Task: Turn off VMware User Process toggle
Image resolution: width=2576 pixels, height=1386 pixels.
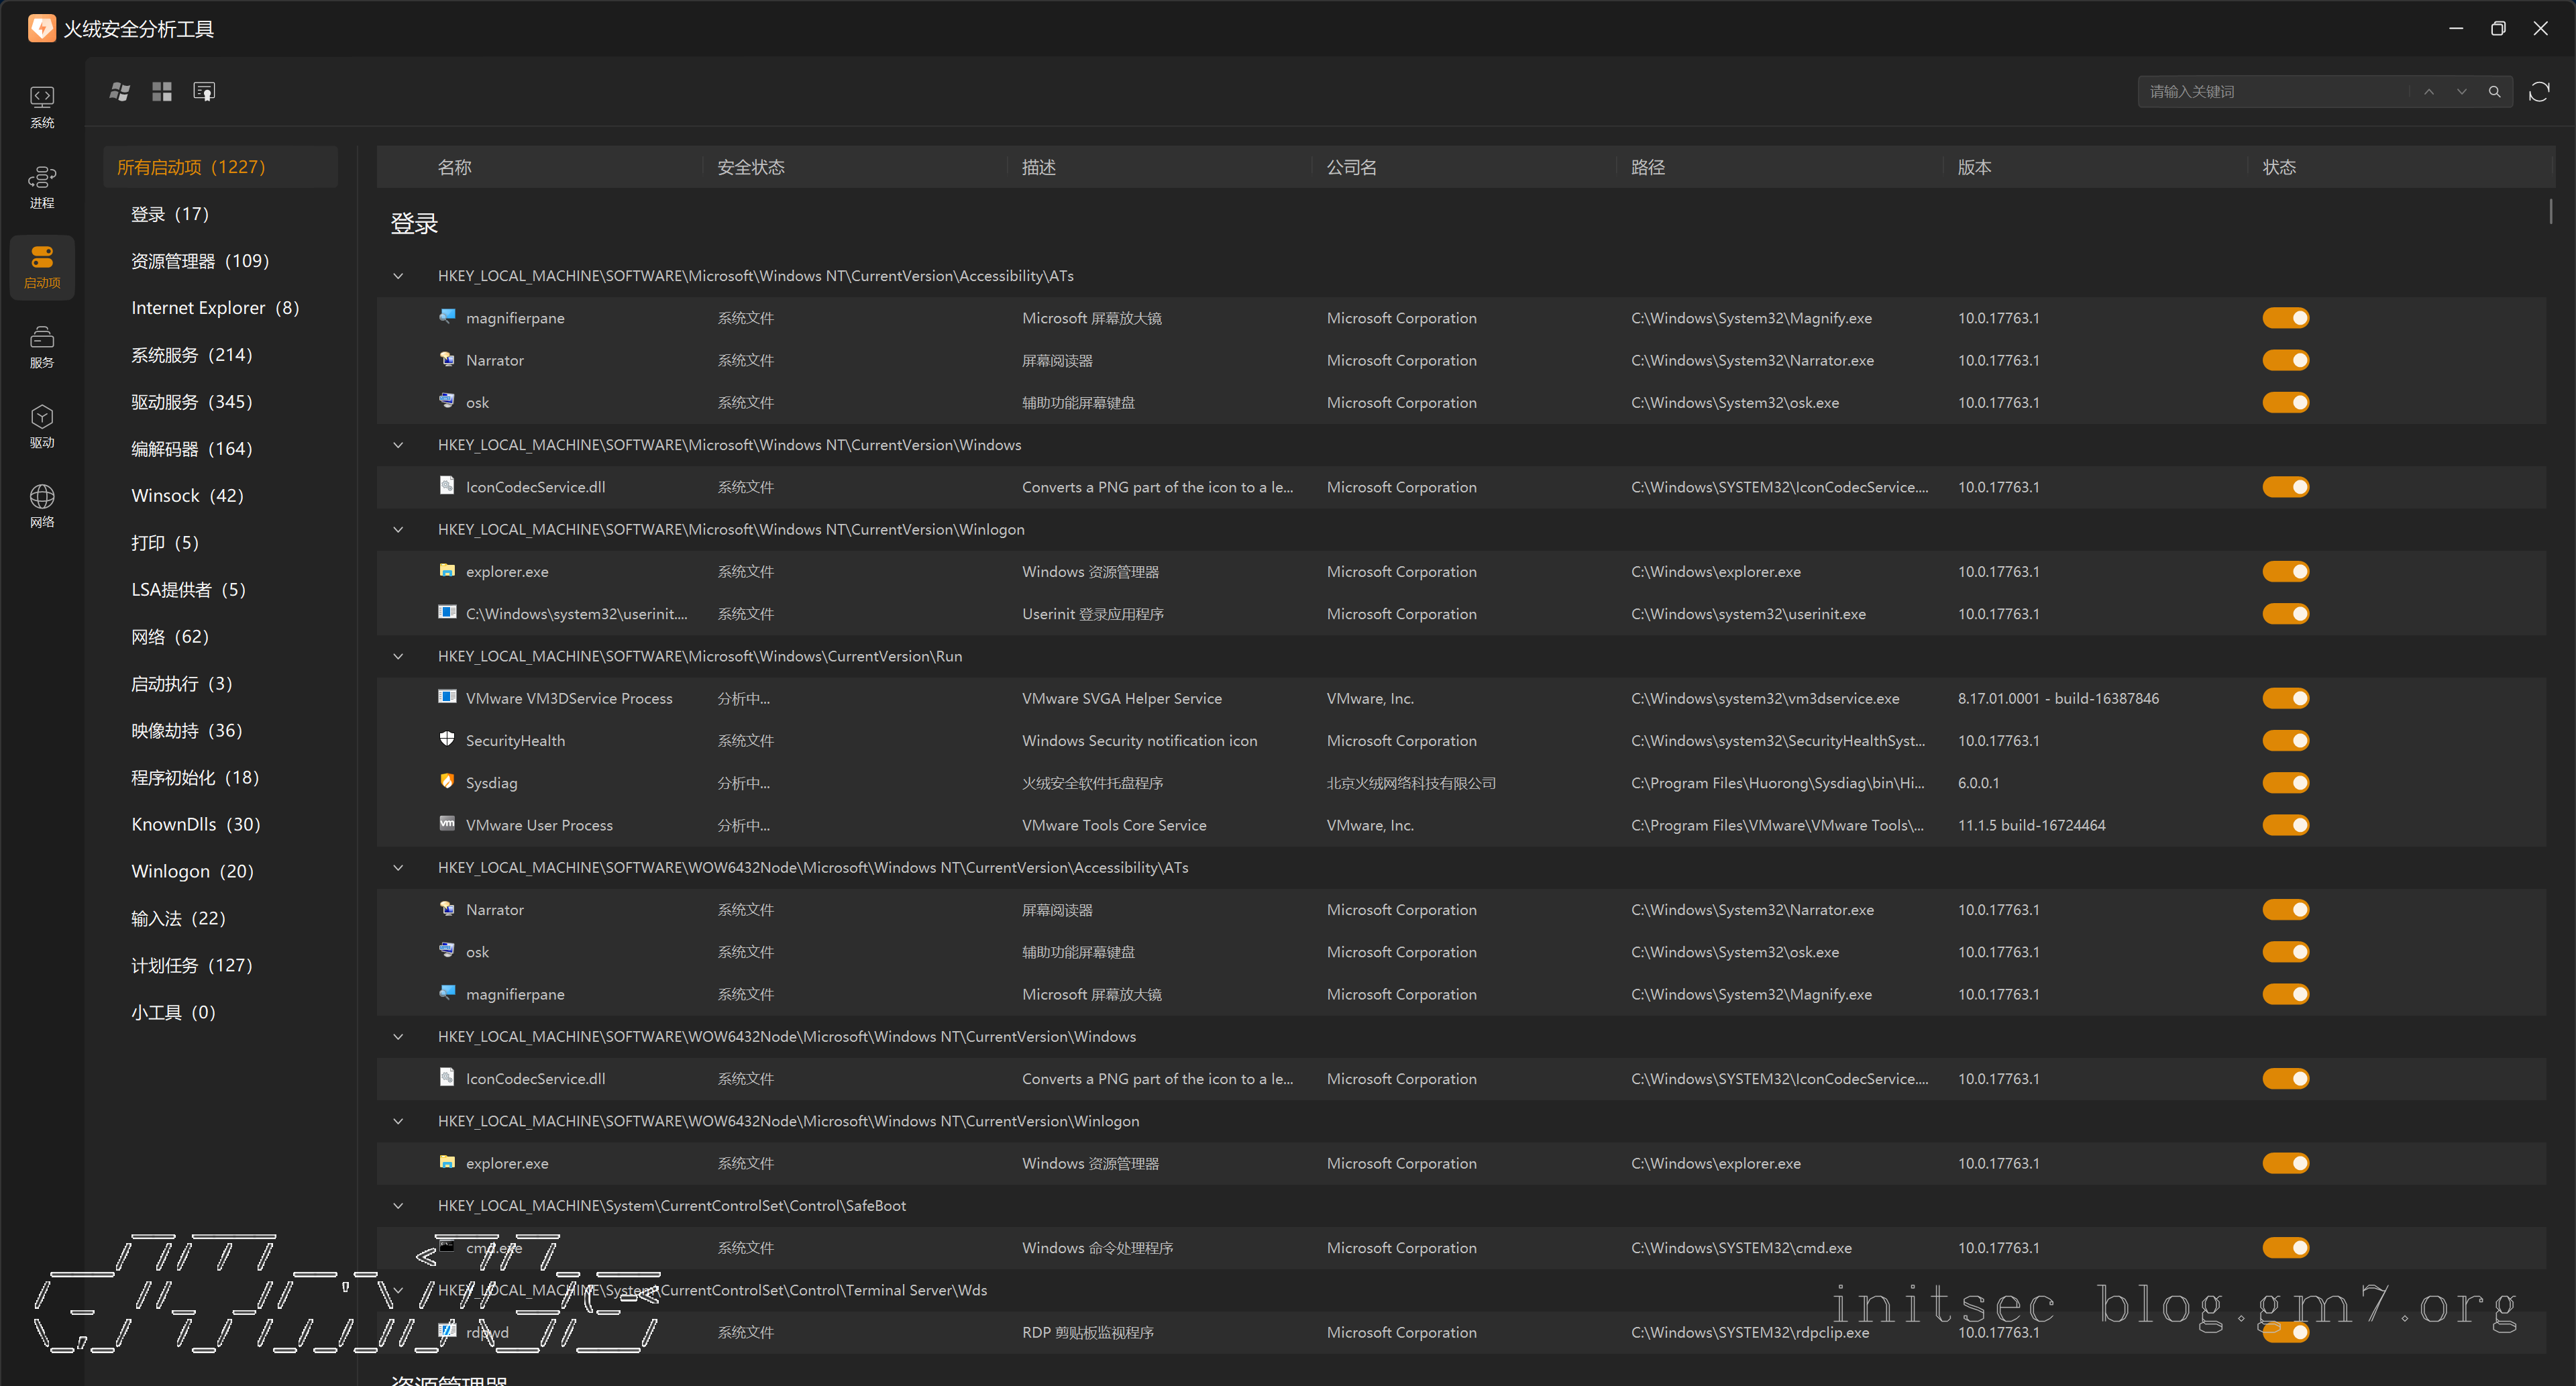Action: pos(2285,825)
